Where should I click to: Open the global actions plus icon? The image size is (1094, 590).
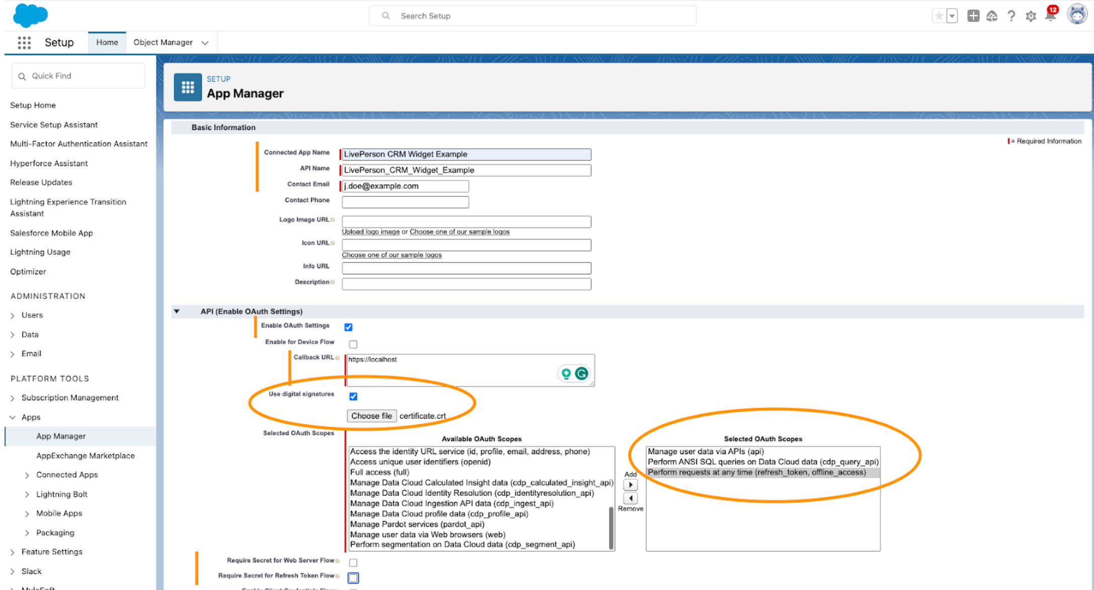[973, 16]
